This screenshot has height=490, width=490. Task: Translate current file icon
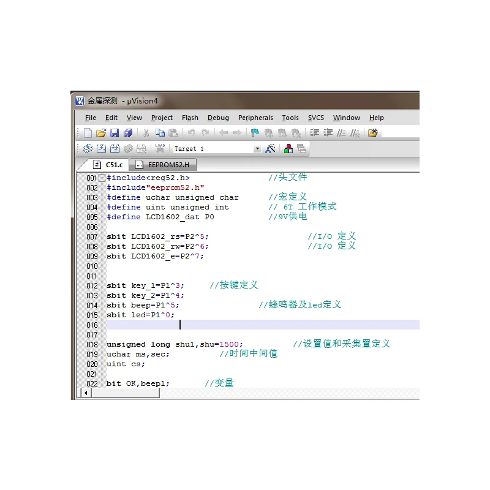click(x=88, y=148)
